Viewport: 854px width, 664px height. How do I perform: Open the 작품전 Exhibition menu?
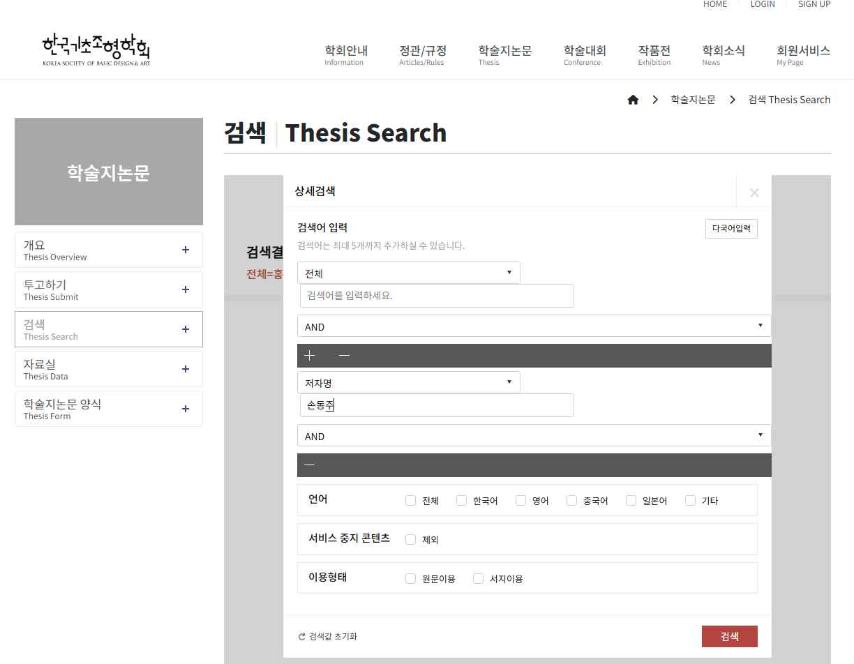(x=654, y=54)
